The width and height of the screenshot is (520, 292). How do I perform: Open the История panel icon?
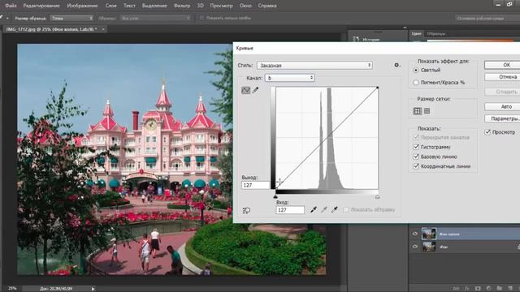356,39
